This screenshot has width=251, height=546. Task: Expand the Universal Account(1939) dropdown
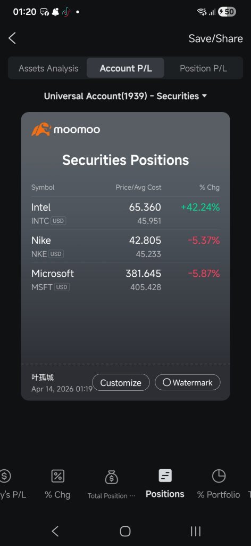pos(125,96)
